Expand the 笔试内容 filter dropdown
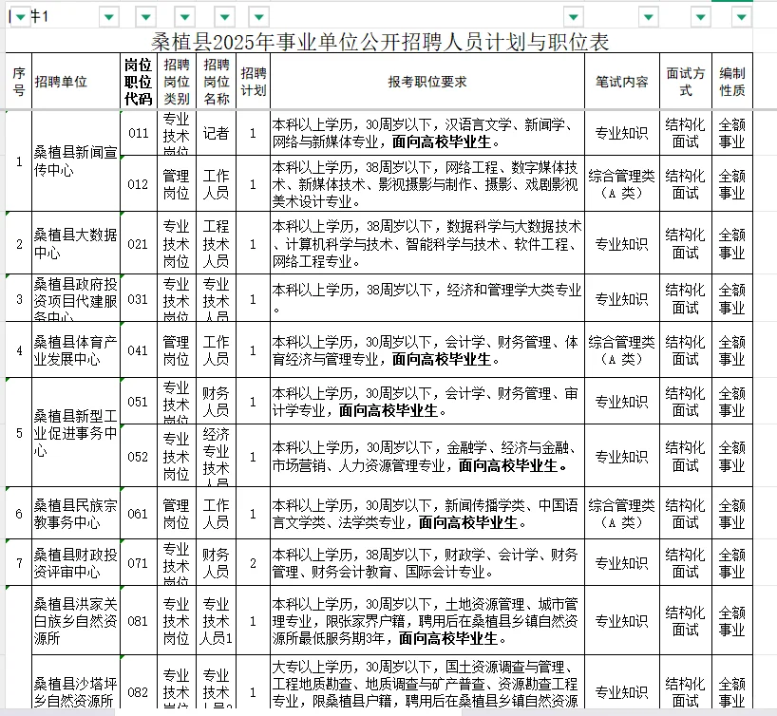The height and width of the screenshot is (716, 777). point(649,16)
